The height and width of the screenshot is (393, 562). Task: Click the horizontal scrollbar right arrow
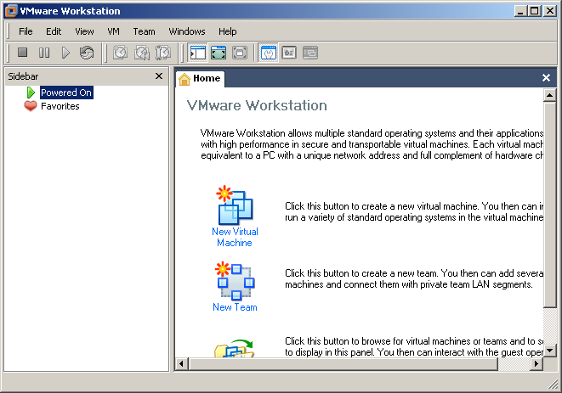[x=536, y=364]
